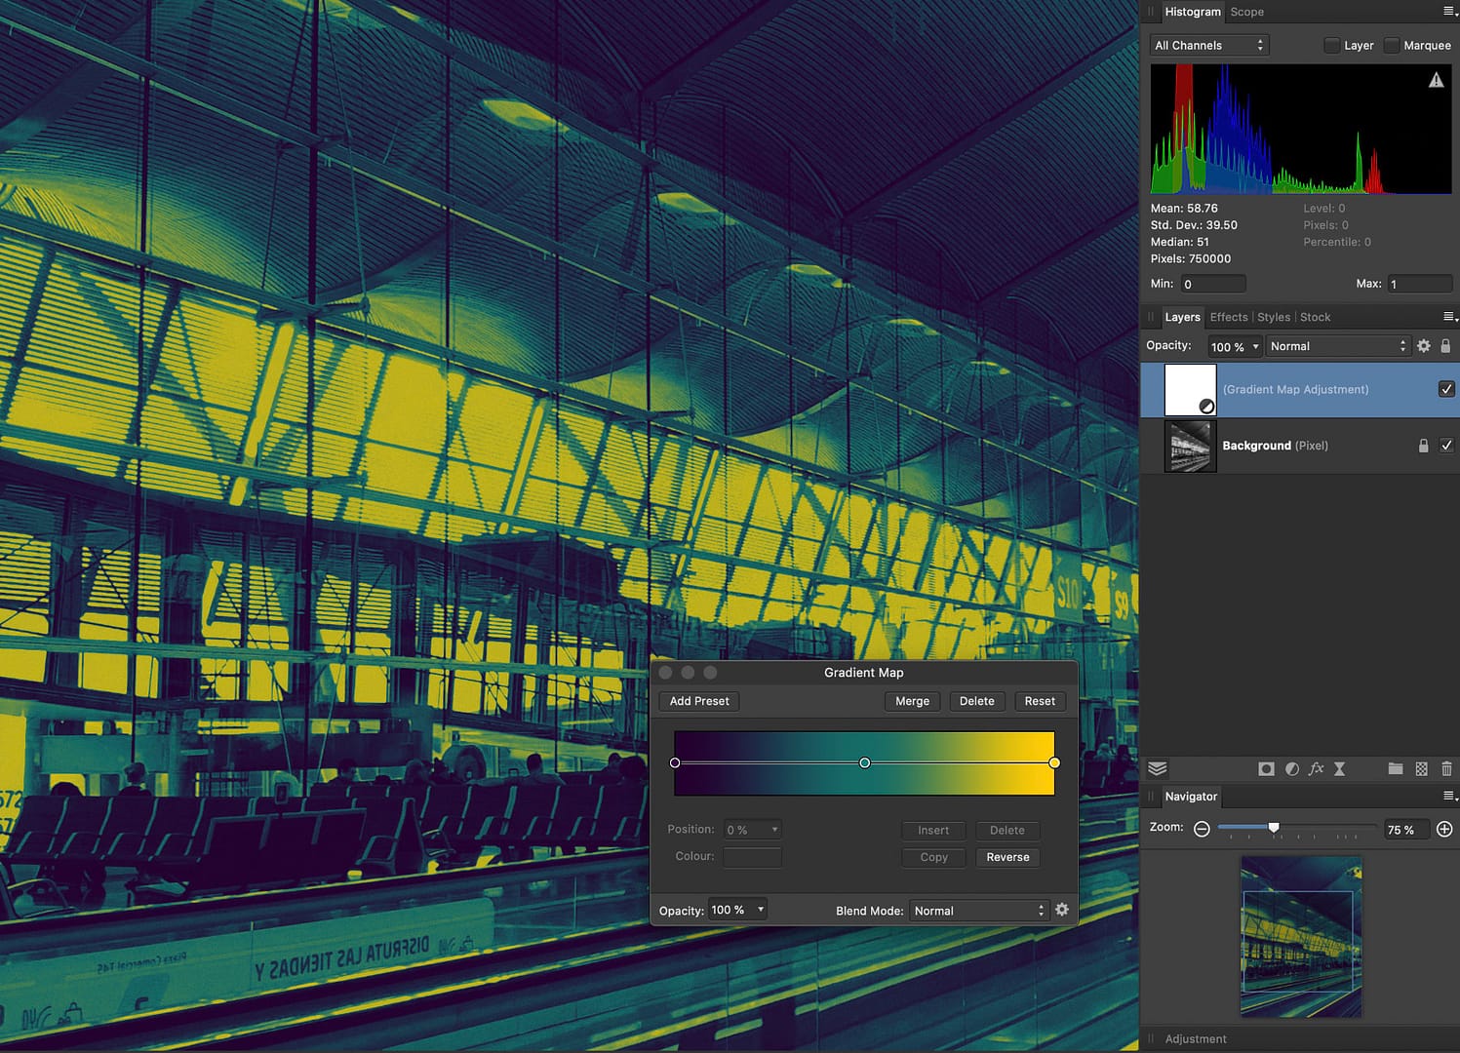
Task: Open the All Channels dropdown in Histogram
Action: 1208,45
